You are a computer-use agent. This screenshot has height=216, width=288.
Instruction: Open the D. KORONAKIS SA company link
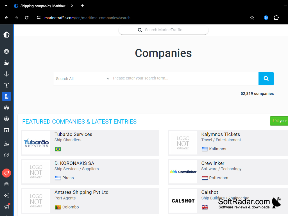point(74,163)
